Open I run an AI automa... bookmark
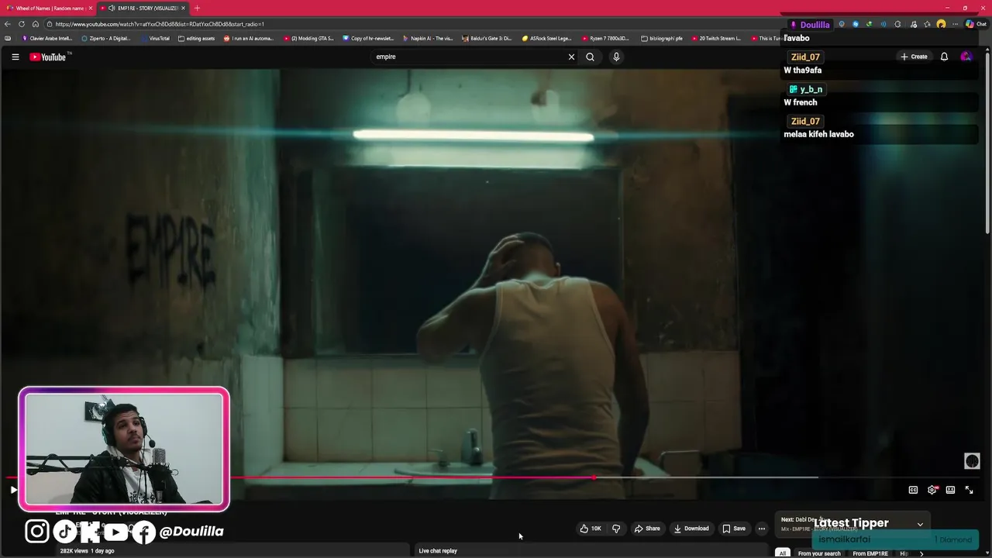Image resolution: width=992 pixels, height=558 pixels. pyautogui.click(x=249, y=38)
